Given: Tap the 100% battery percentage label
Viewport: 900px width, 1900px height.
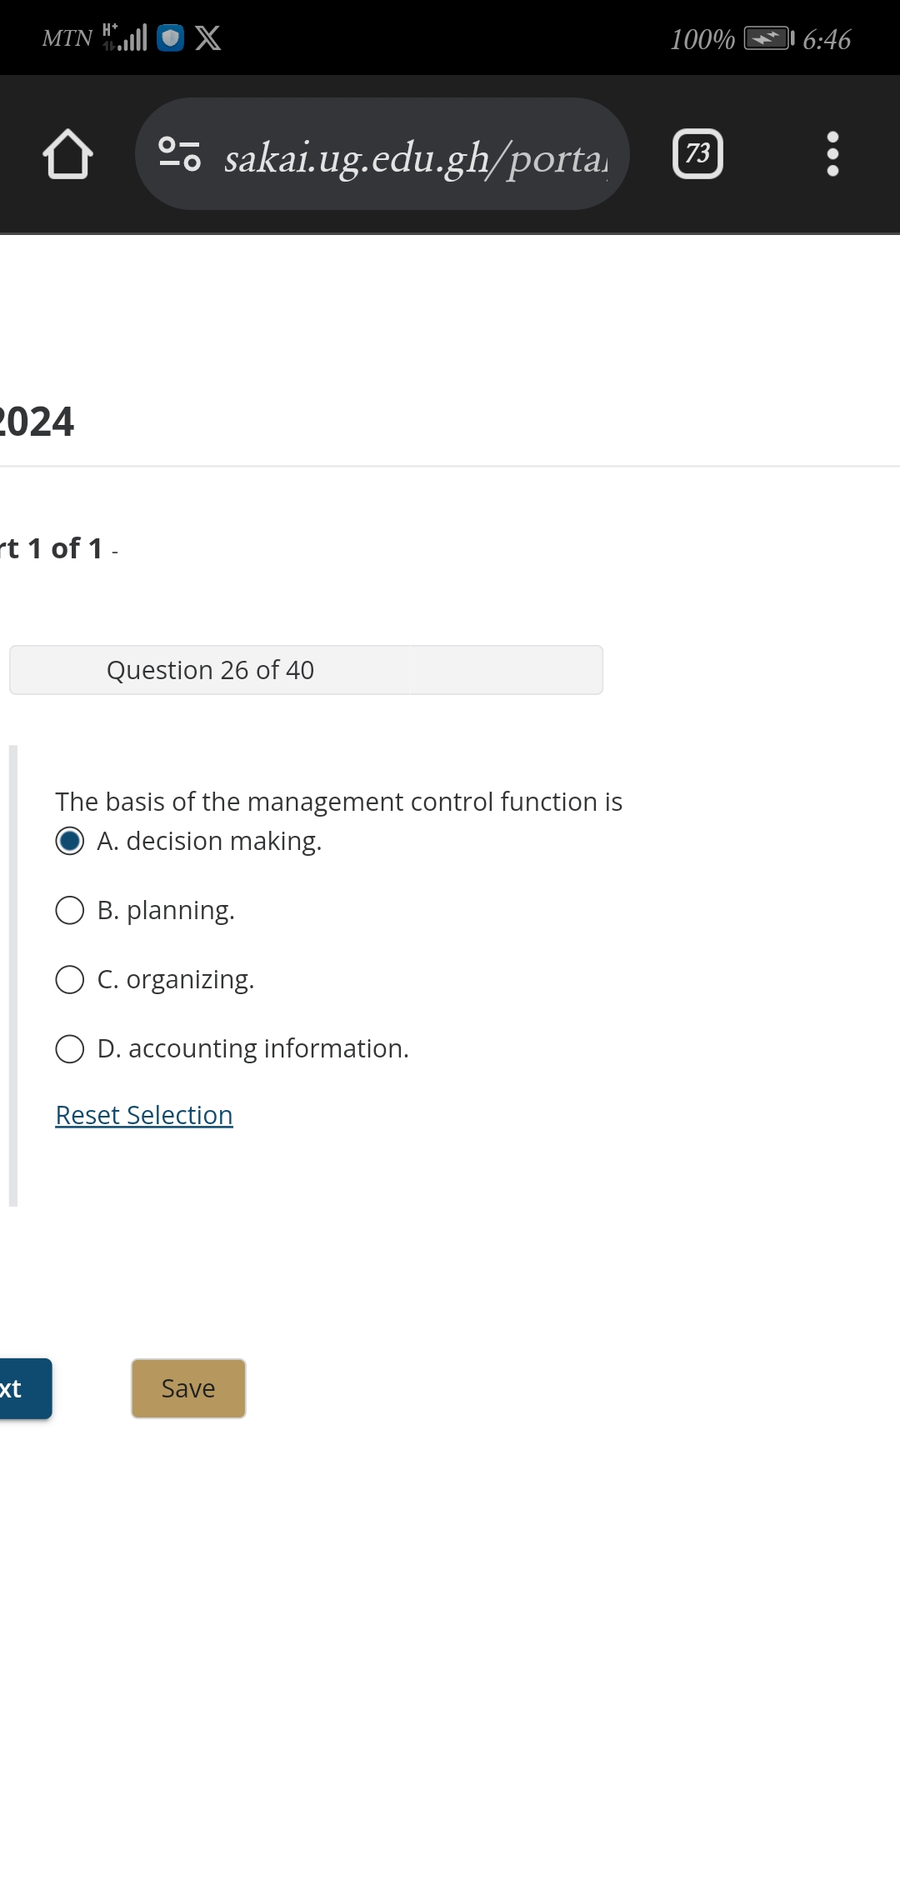Looking at the screenshot, I should pos(702,37).
